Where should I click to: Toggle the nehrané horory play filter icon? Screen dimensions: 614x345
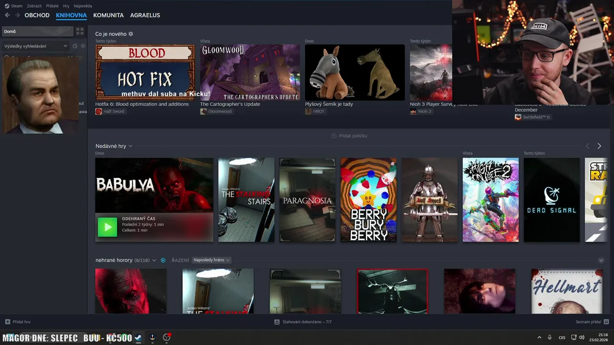point(163,260)
